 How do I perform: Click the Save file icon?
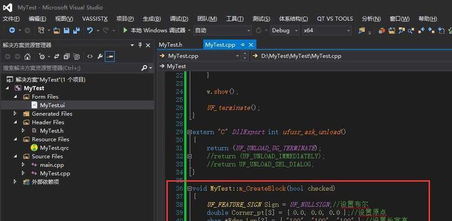coord(66,30)
